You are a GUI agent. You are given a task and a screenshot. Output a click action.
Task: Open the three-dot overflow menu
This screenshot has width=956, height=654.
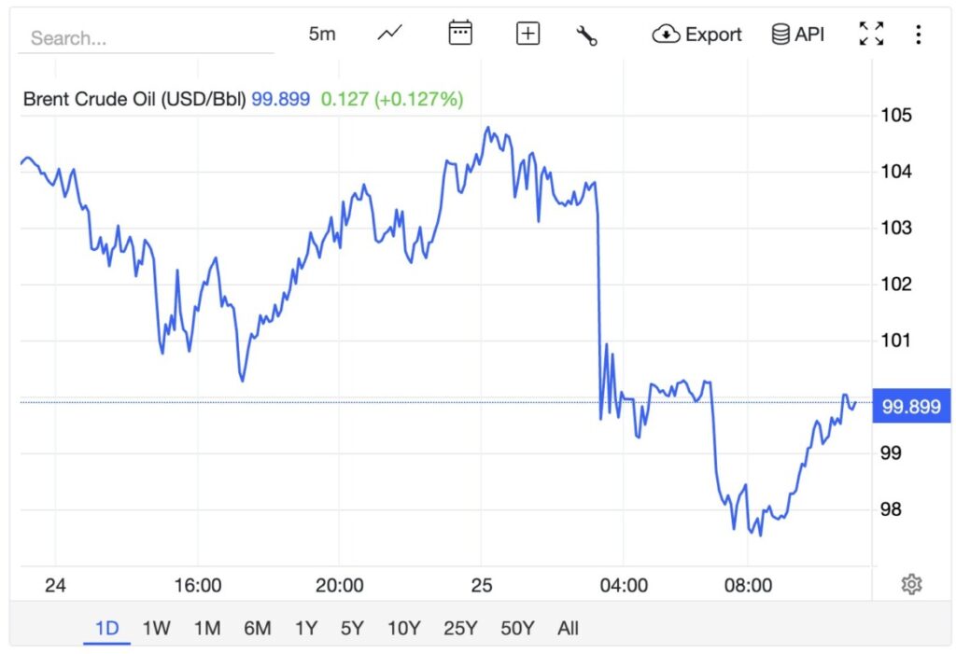[918, 33]
